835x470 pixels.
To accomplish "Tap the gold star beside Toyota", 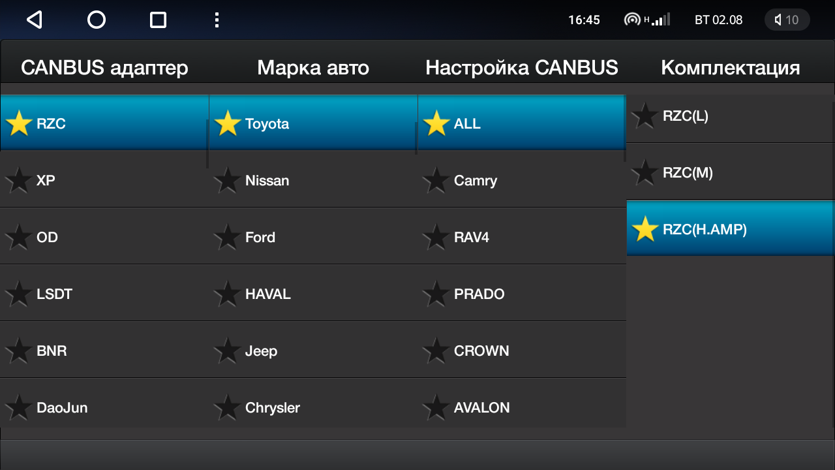I will click(x=228, y=123).
